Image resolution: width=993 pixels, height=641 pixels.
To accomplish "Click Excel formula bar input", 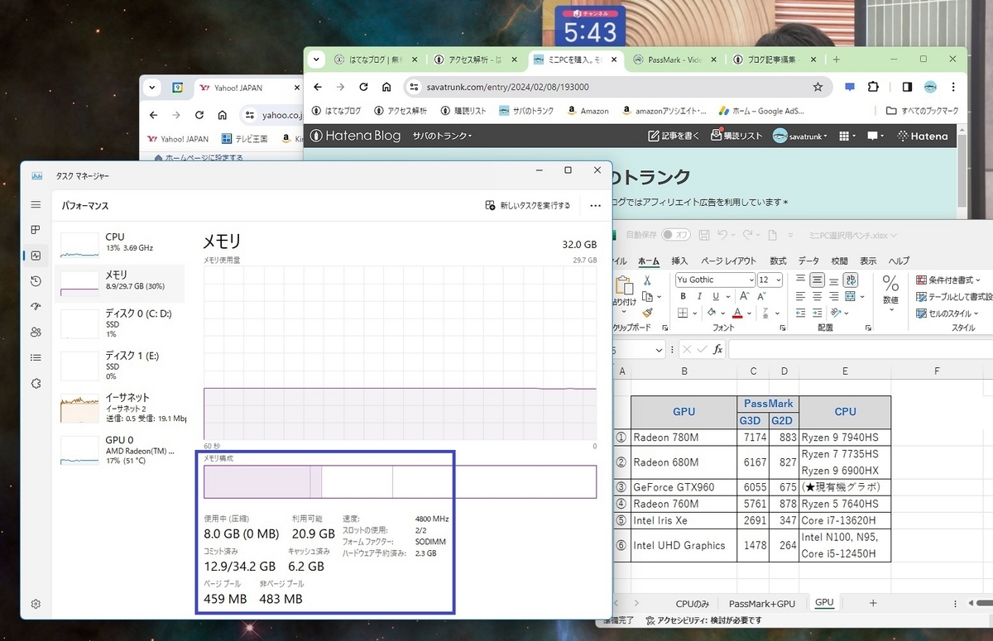I will 860,349.
